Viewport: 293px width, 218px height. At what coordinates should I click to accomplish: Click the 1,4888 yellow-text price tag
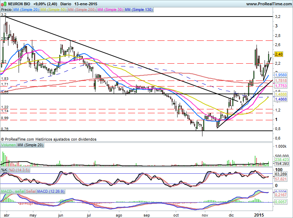[281, 95]
